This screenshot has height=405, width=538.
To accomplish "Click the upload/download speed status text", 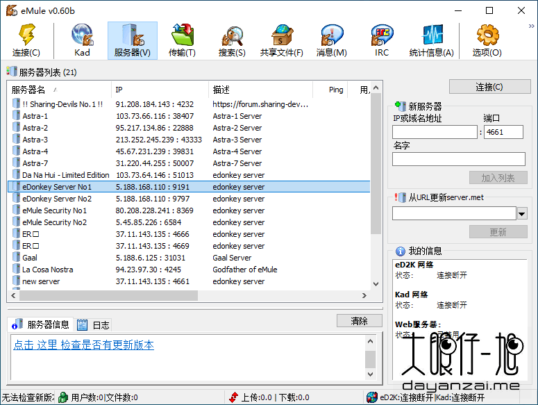I will coord(276,397).
